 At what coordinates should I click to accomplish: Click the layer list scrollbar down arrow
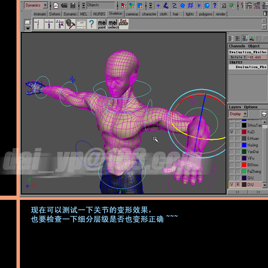[265, 185]
